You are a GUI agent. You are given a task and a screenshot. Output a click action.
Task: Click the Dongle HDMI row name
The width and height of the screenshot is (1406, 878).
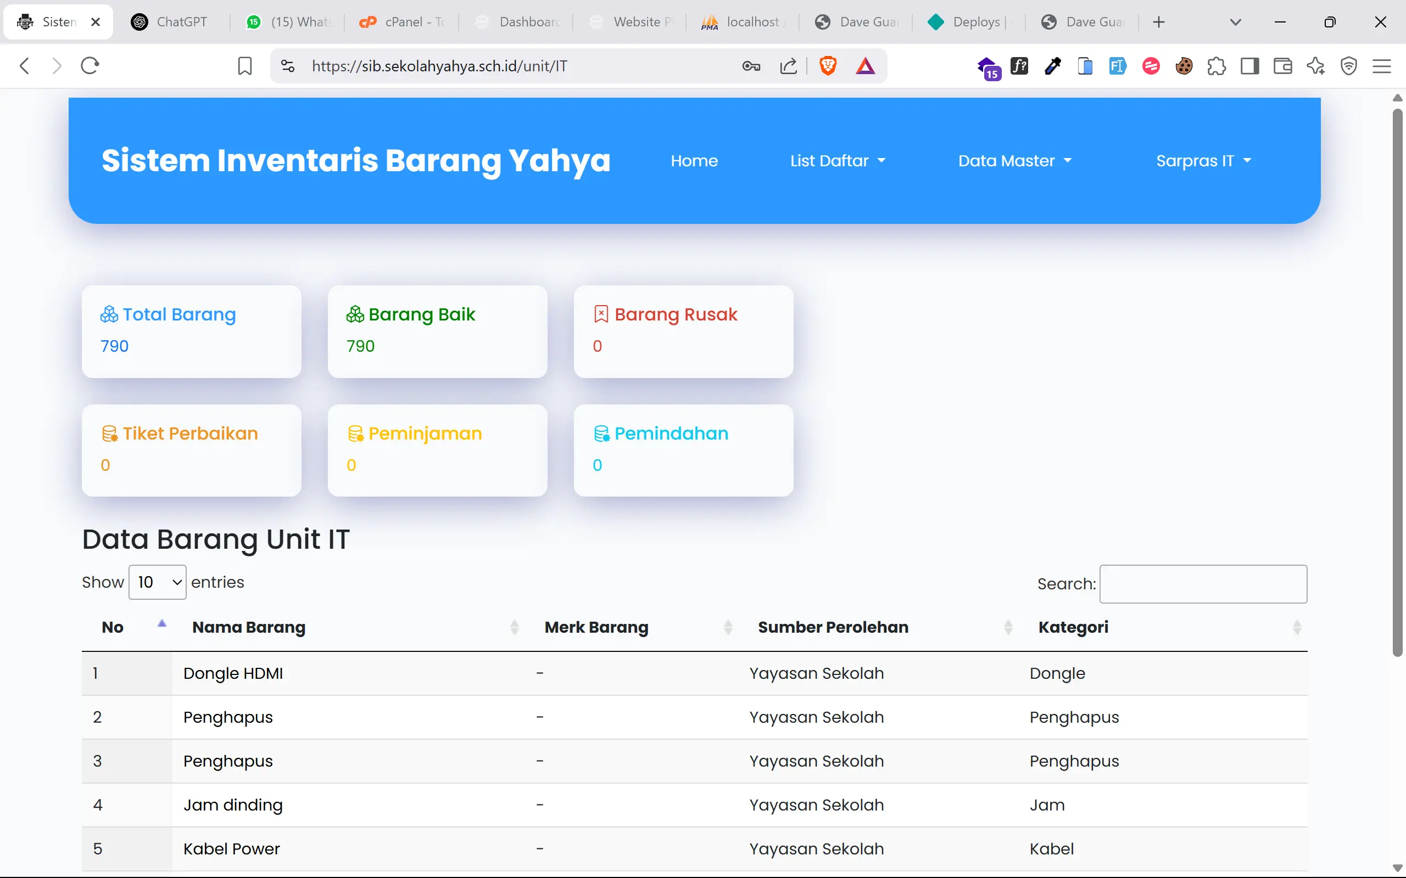click(x=233, y=674)
